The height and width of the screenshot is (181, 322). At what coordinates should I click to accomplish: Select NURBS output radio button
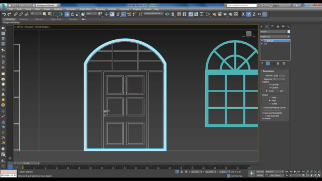(270, 104)
